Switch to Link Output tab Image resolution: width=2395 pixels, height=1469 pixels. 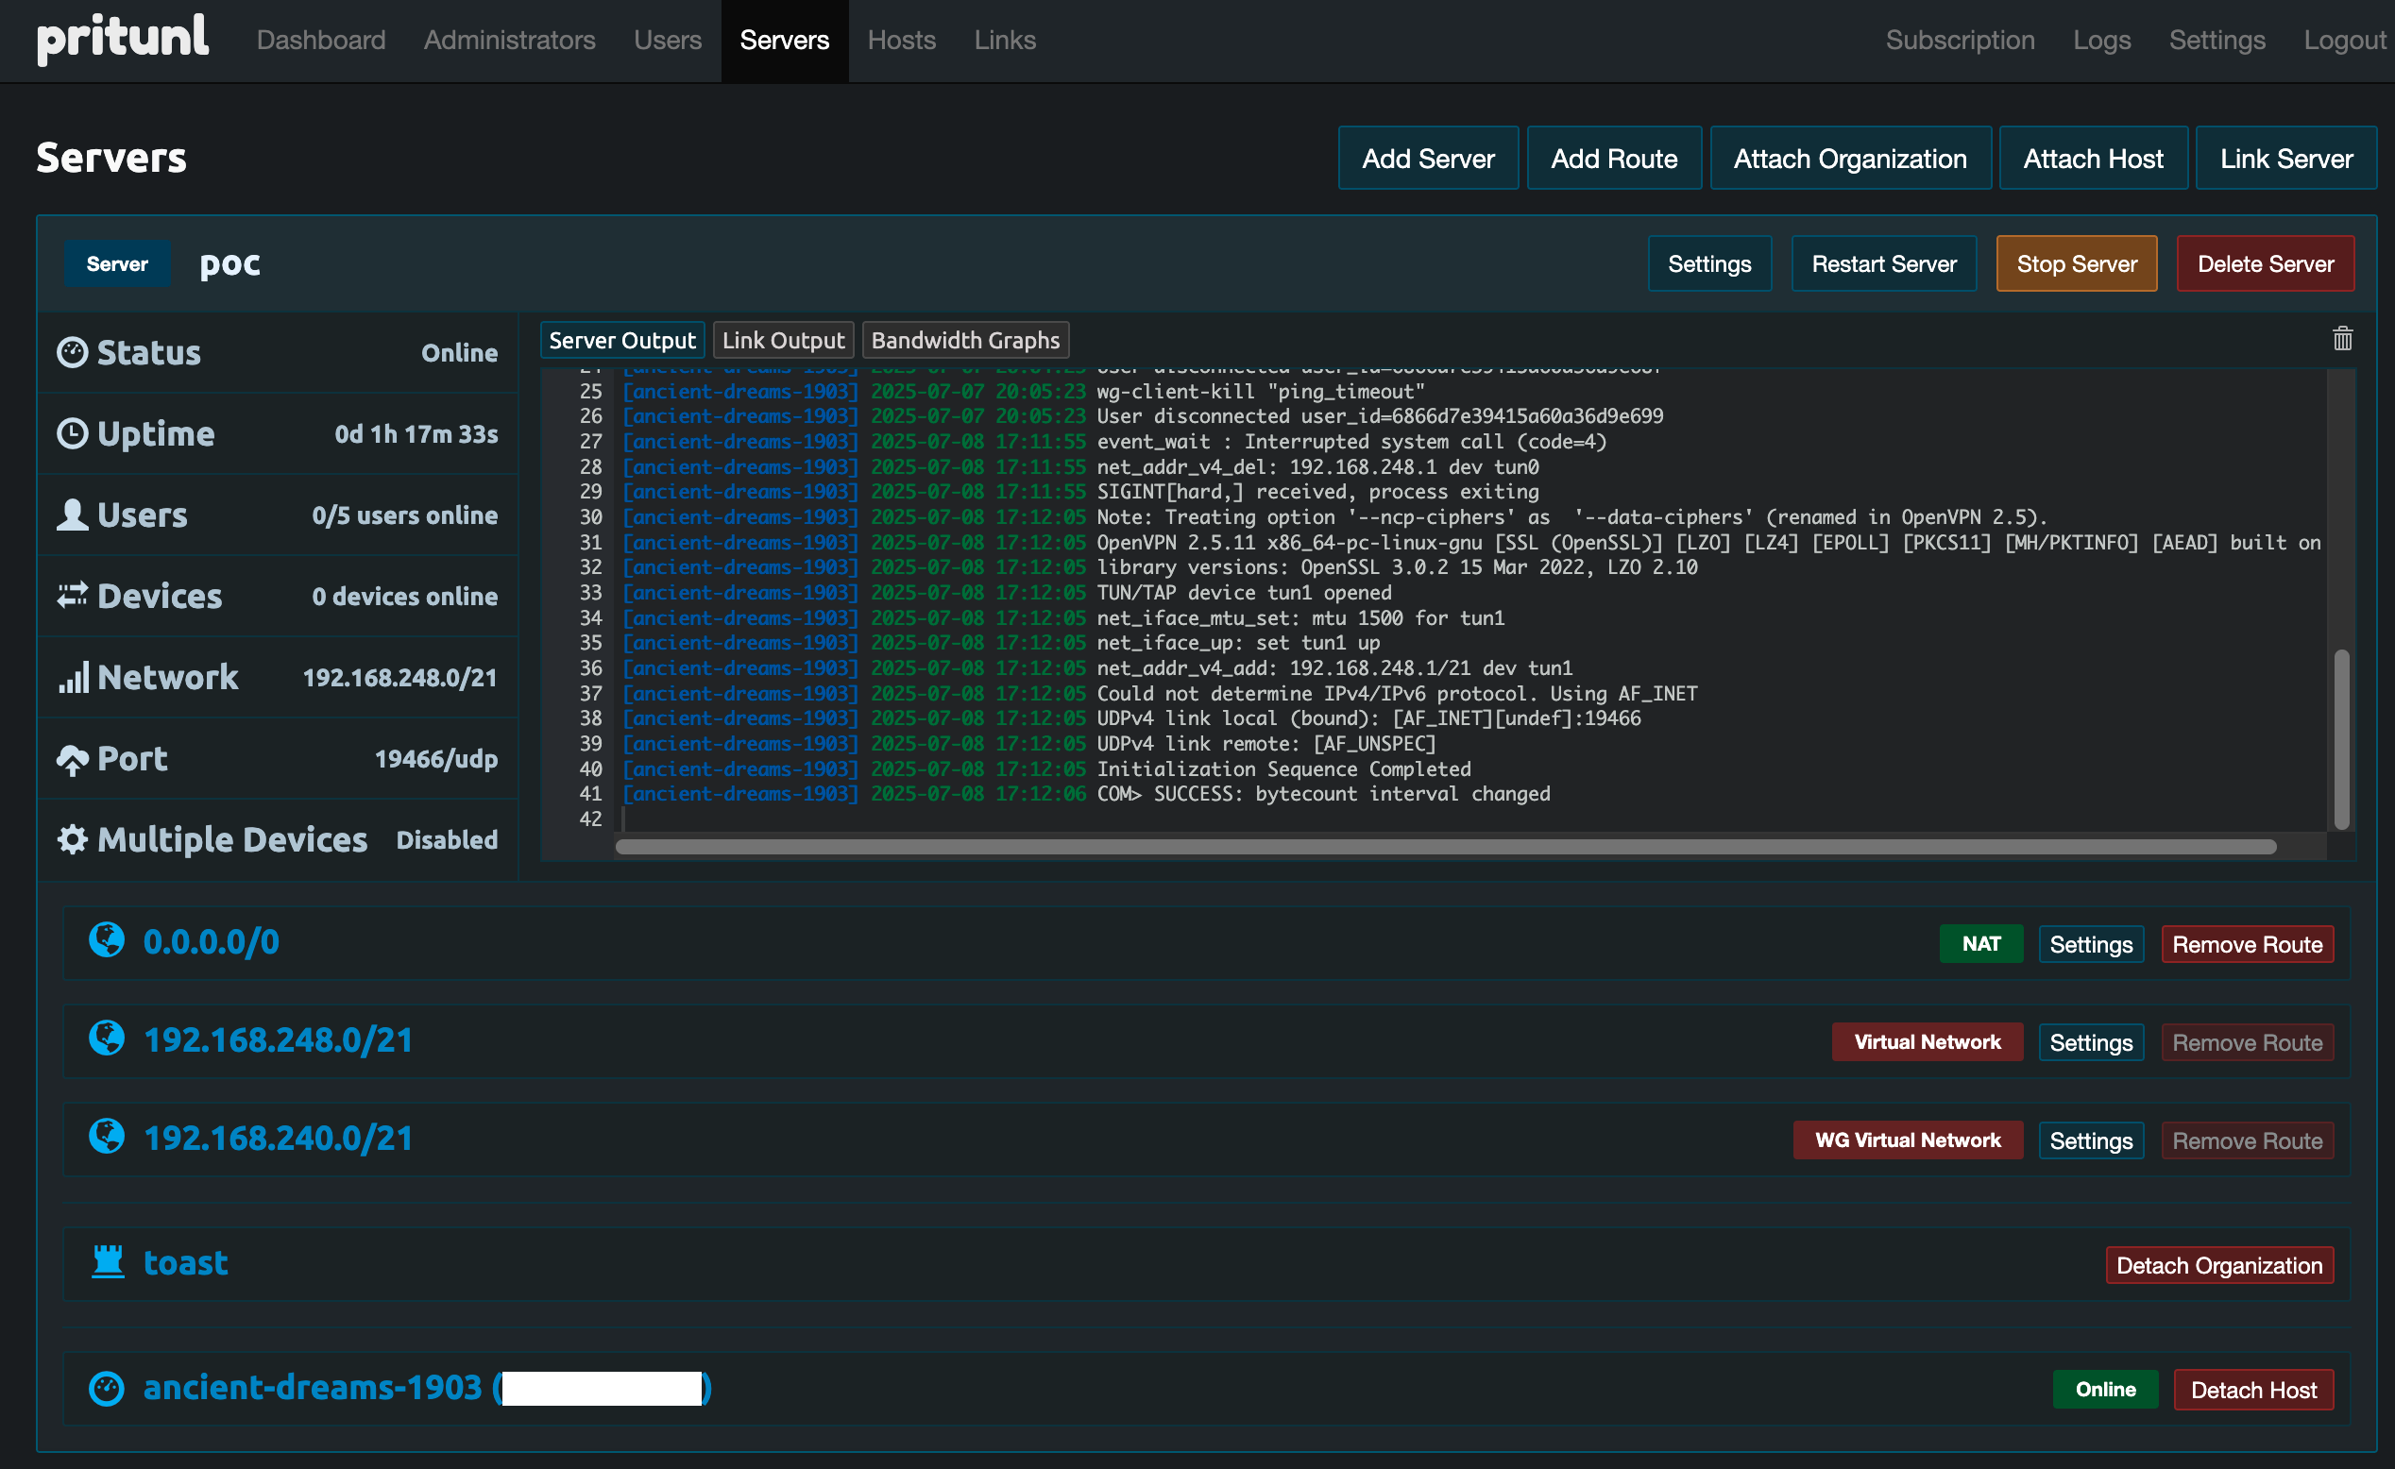(783, 340)
